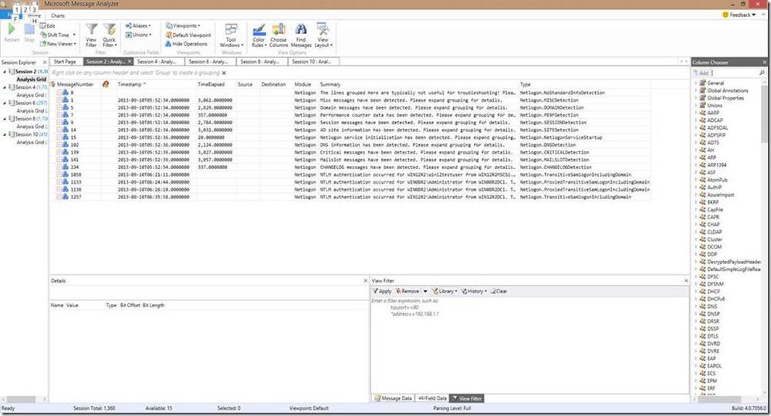771x416 pixels.
Task: Dismiss the grouping hint bar
Action: tap(225, 73)
